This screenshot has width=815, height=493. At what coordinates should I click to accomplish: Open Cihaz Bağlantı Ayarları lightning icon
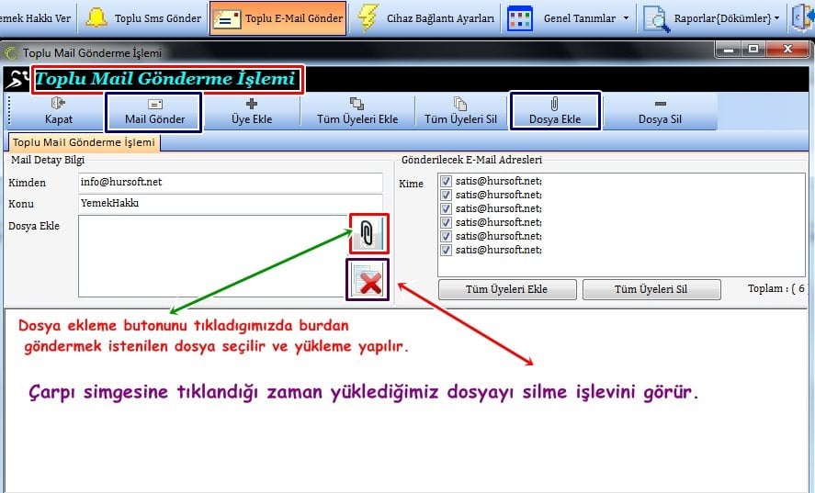pyautogui.click(x=368, y=18)
